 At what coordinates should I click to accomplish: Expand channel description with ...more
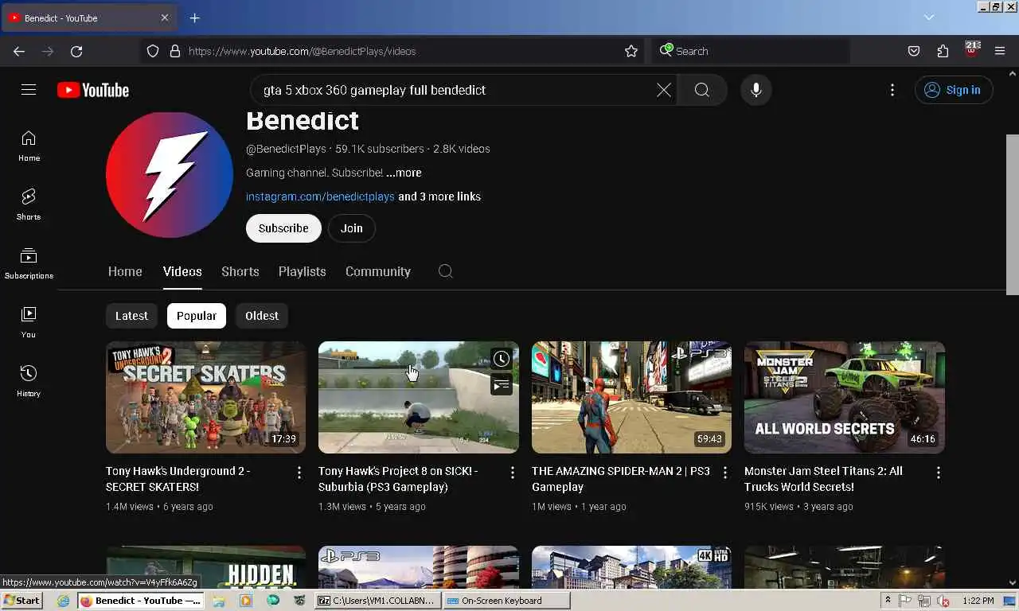tap(404, 173)
